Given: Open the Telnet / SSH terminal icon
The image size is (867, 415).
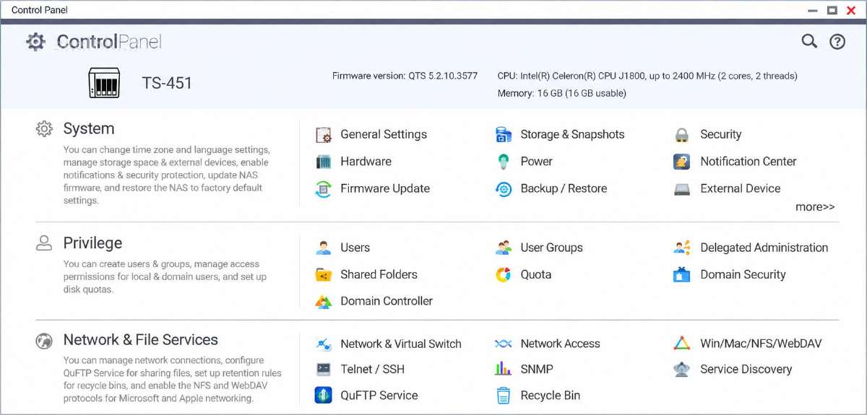Looking at the screenshot, I should pyautogui.click(x=324, y=370).
